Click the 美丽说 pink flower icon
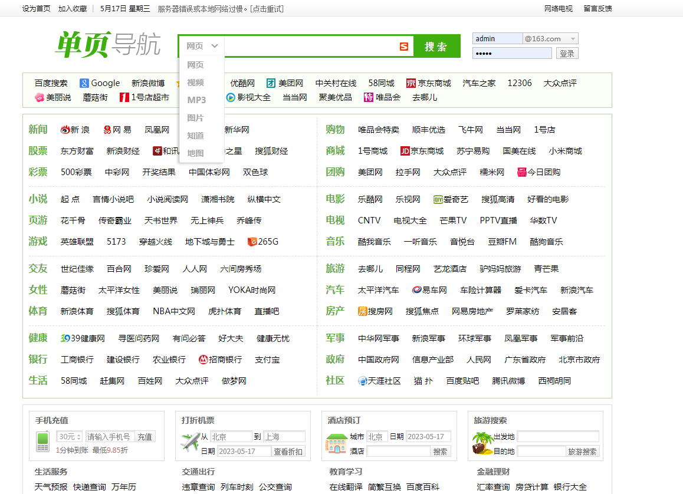Screen dimensions: 683x494 pos(39,97)
